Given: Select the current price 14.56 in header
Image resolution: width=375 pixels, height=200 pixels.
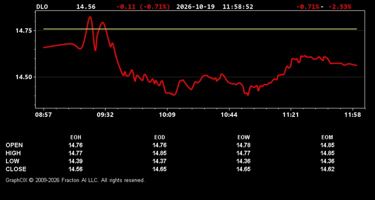Looking at the screenshot, I should pyautogui.click(x=86, y=6).
